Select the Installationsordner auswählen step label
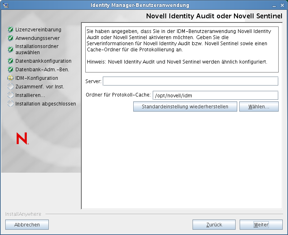The image size is (288, 235). coord(37,49)
